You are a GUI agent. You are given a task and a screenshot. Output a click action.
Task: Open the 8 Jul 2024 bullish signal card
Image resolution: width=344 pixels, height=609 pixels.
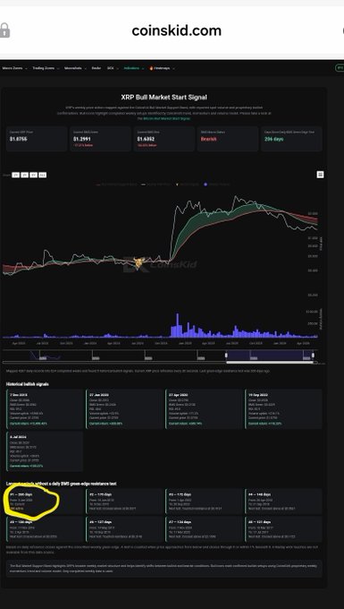click(x=45, y=451)
